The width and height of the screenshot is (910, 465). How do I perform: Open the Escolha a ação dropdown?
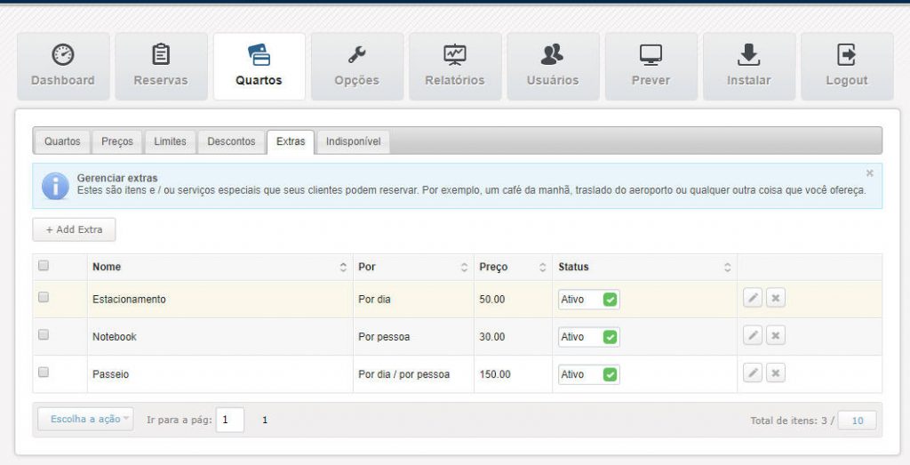coord(85,419)
